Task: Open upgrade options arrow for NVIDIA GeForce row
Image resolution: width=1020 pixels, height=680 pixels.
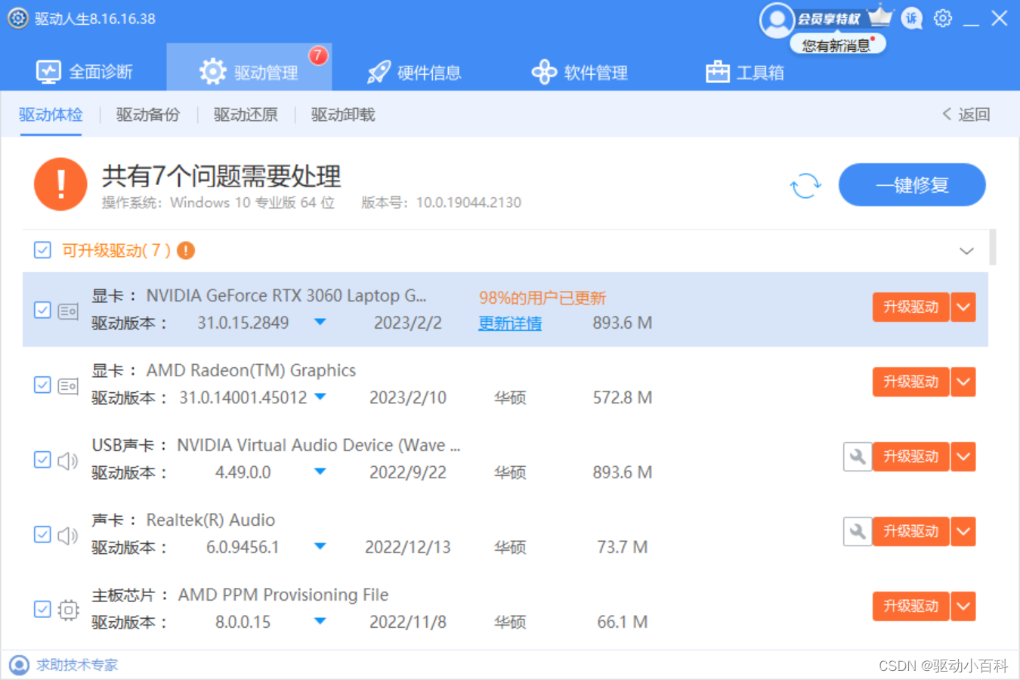Action: pyautogui.click(x=963, y=307)
